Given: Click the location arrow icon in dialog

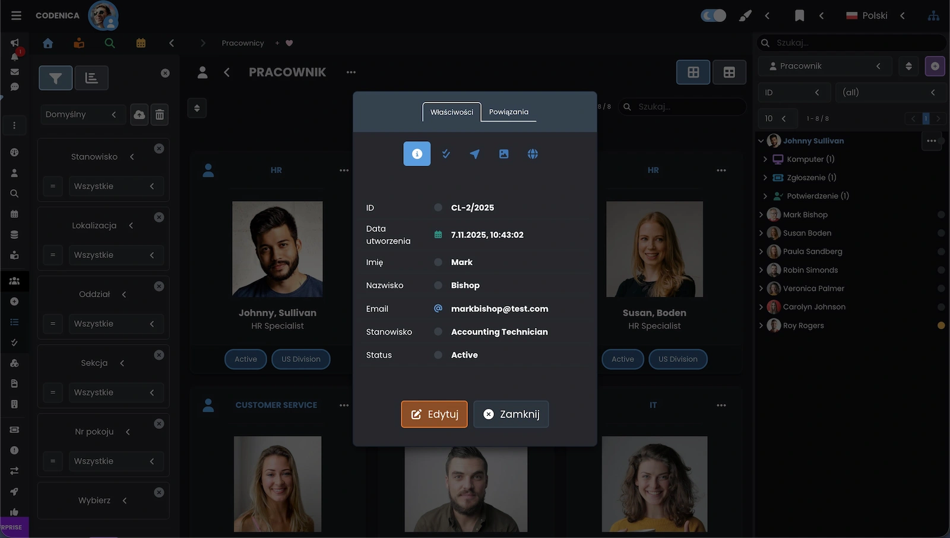Looking at the screenshot, I should point(474,154).
